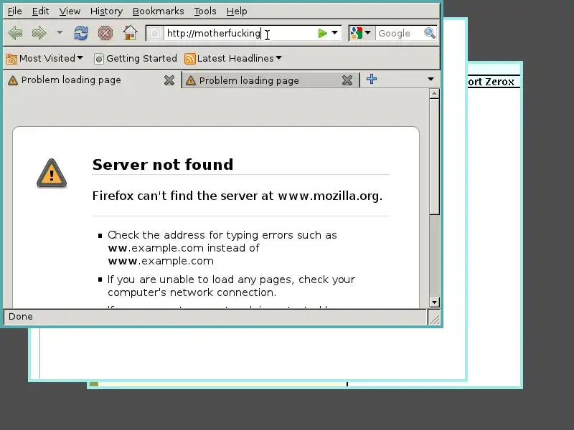
Task: Open the File menu
Action: (15, 11)
